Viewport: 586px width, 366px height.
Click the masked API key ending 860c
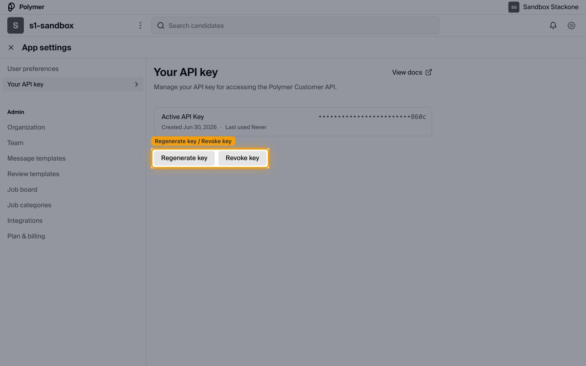372,117
